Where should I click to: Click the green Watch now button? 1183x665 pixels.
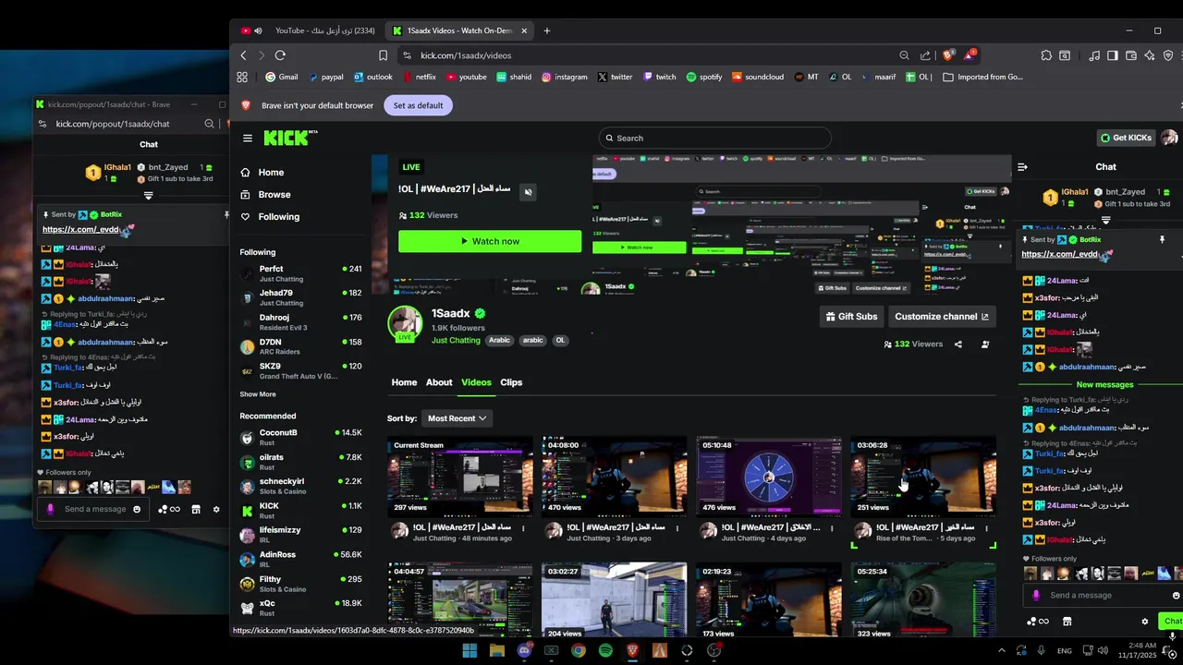coord(490,241)
